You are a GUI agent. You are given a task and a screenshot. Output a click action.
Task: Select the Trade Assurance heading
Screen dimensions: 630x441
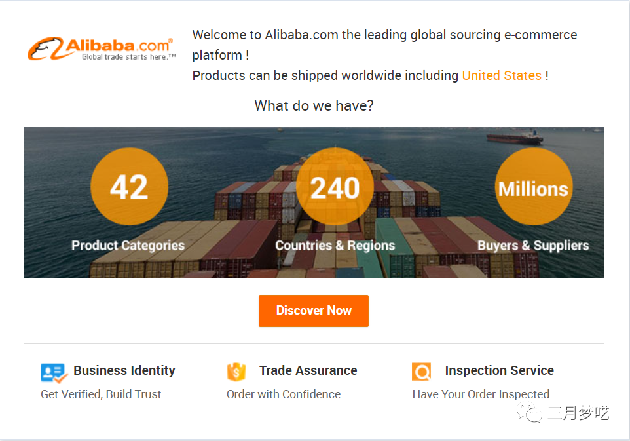(308, 370)
